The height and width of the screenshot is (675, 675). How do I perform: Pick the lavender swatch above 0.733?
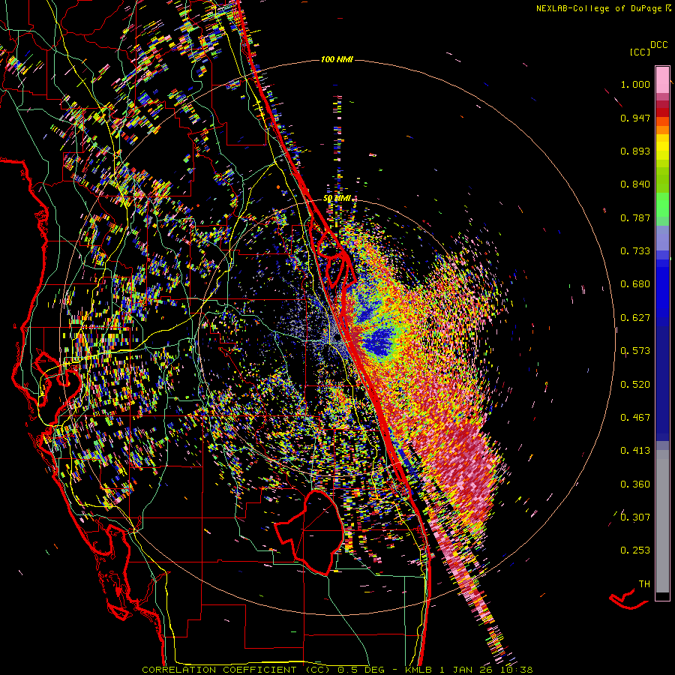point(662,238)
